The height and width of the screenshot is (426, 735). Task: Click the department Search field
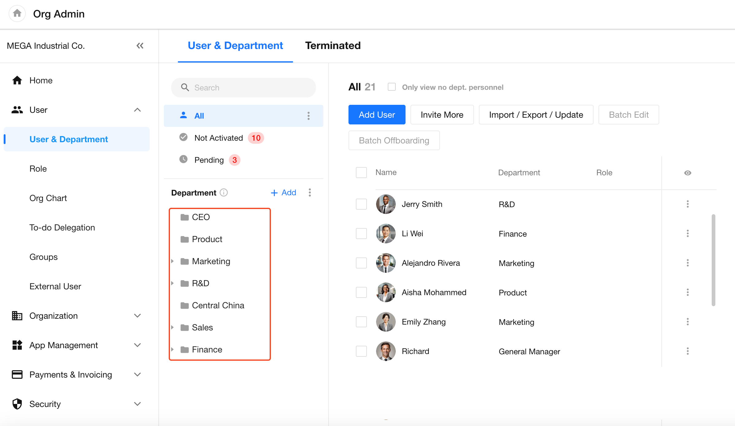[243, 88]
